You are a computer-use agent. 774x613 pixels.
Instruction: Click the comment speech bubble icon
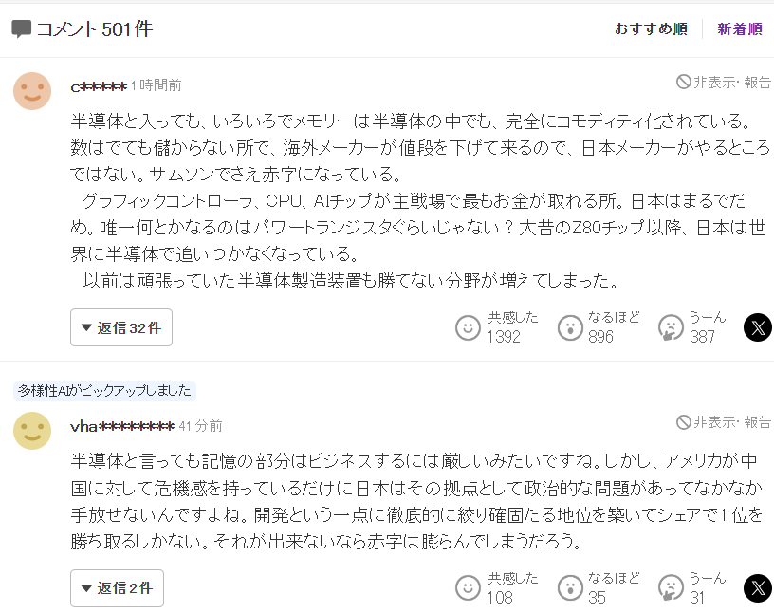[x=21, y=29]
